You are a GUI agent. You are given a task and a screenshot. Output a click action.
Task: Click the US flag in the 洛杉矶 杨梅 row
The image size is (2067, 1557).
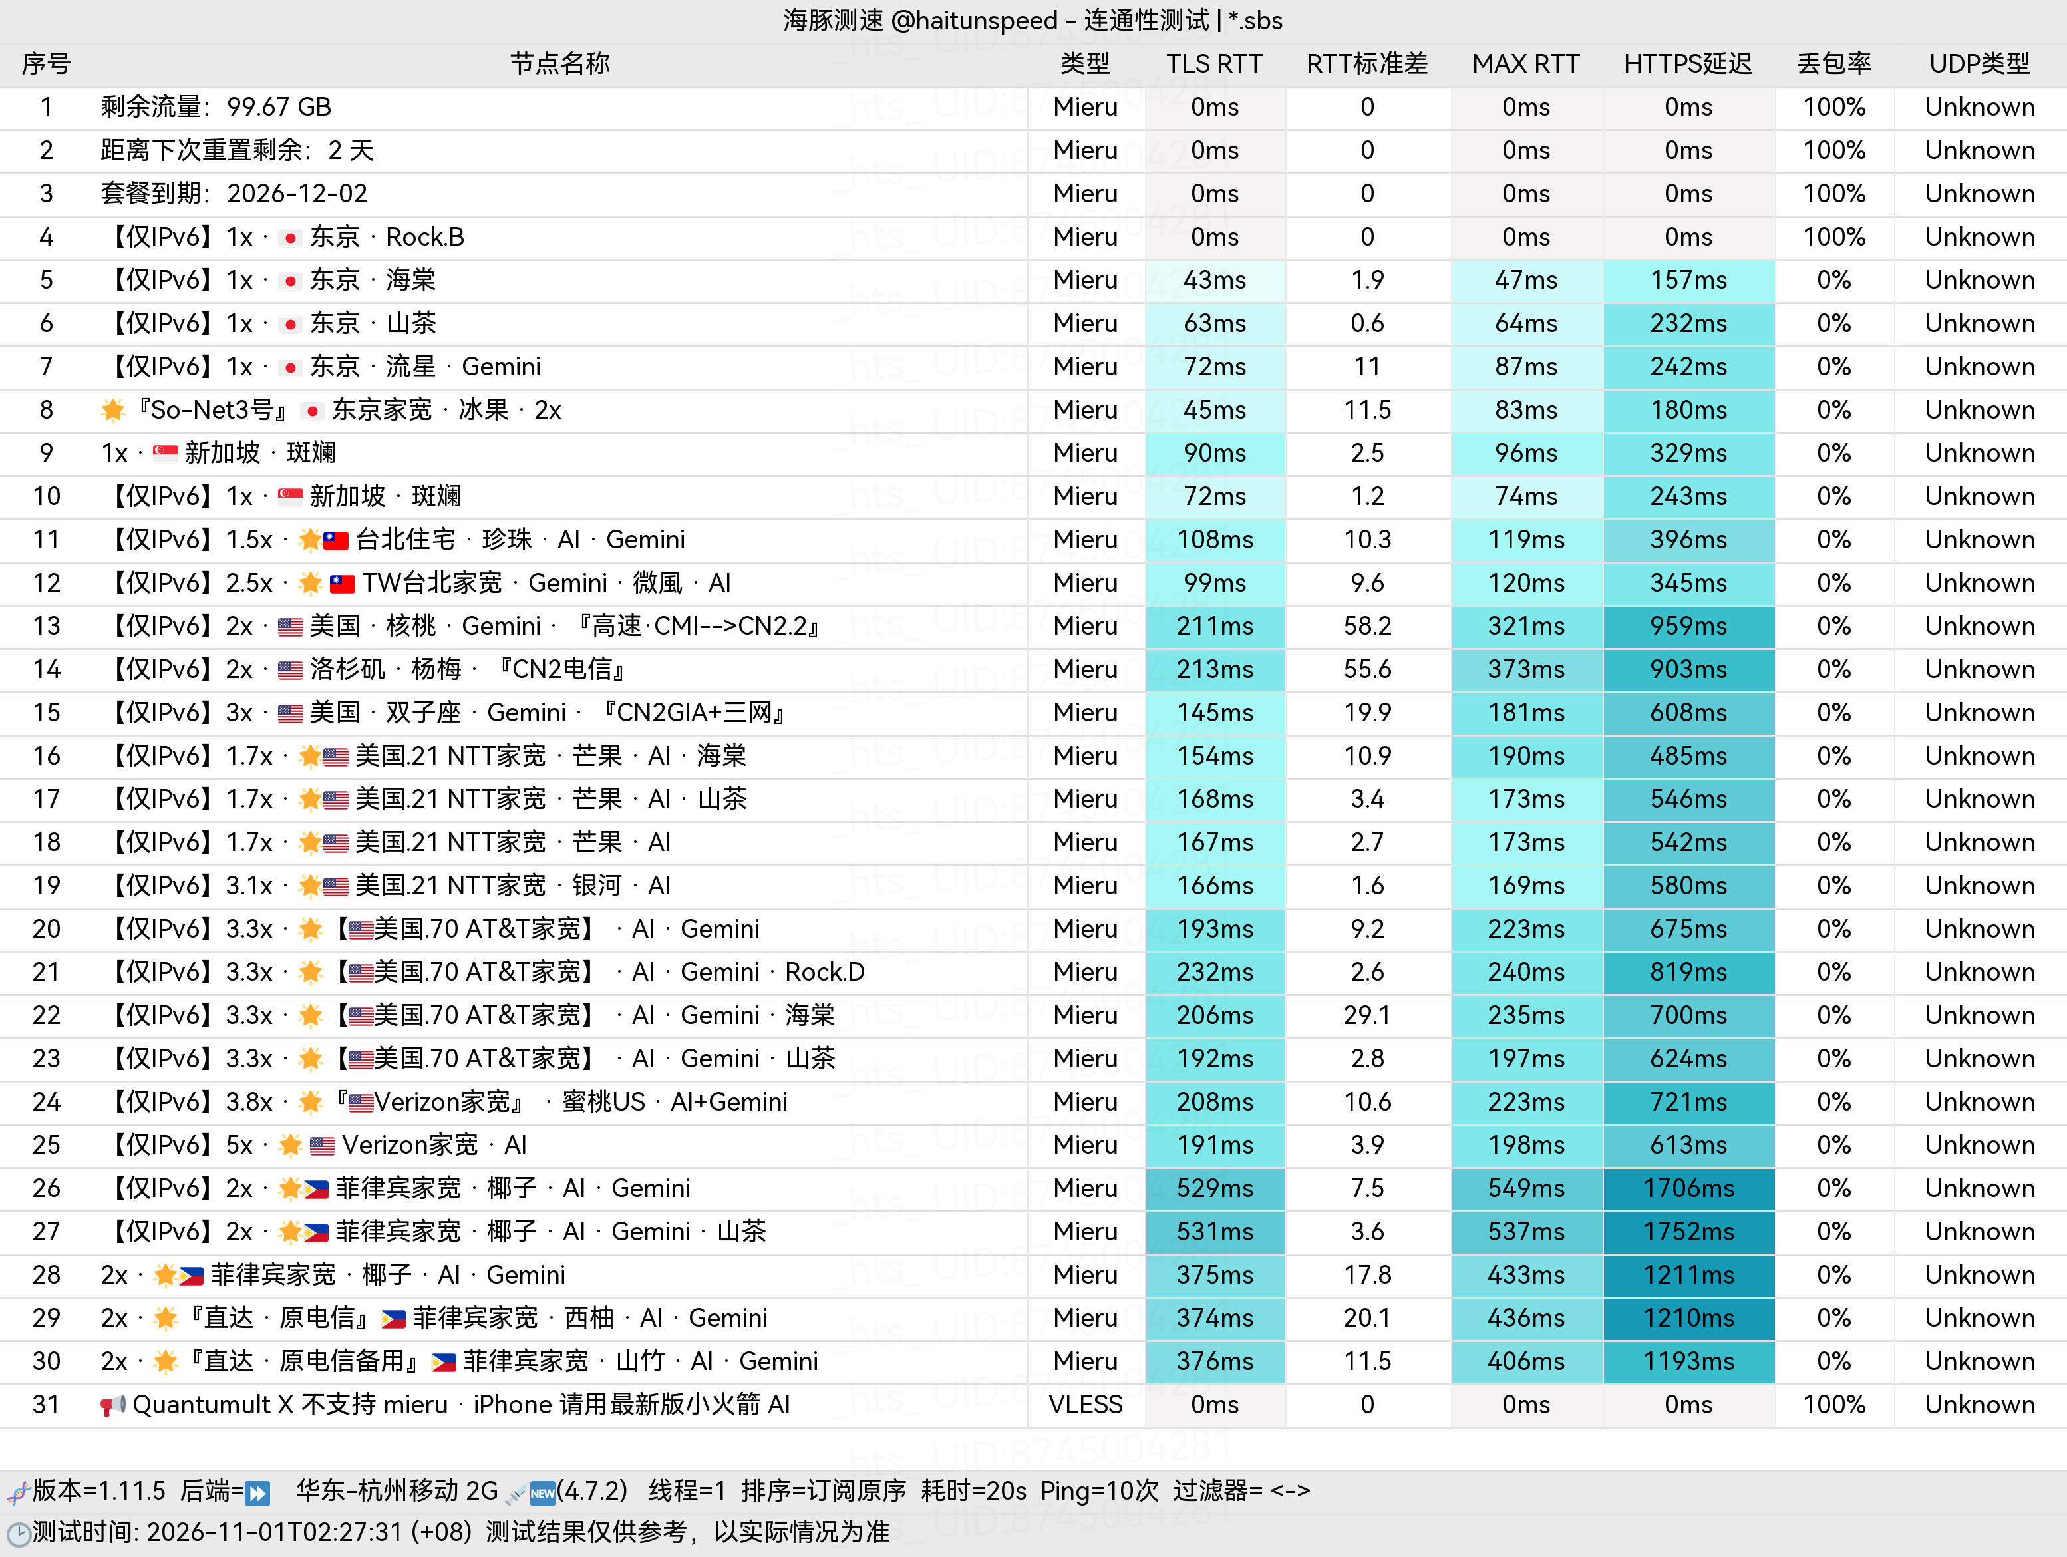[291, 670]
